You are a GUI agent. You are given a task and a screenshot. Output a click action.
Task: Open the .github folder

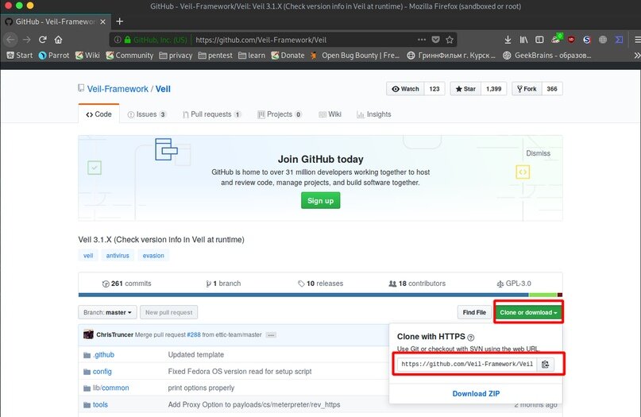point(103,355)
